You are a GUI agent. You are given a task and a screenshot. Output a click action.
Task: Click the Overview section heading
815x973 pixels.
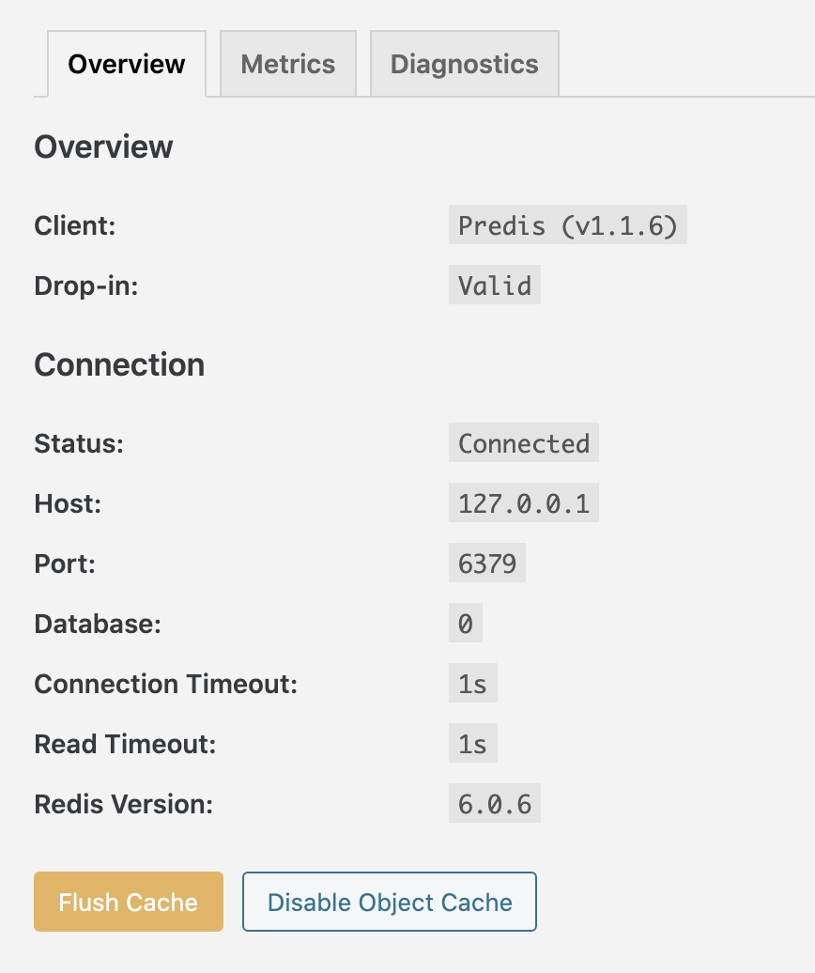103,147
